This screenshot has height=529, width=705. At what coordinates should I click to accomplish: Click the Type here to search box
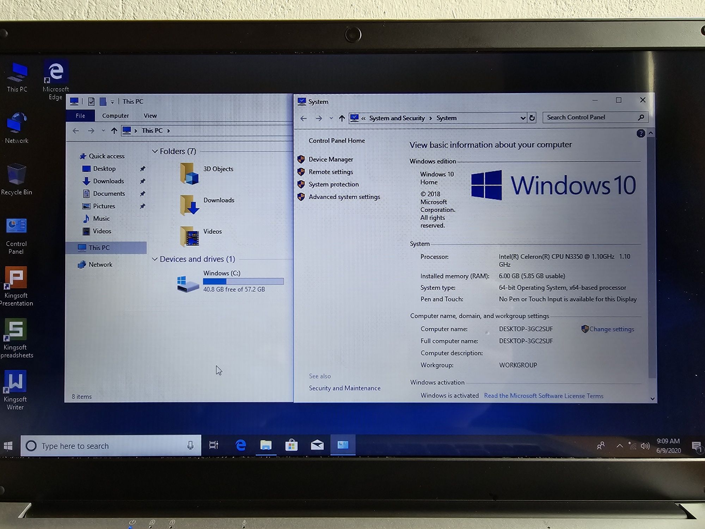tap(111, 445)
